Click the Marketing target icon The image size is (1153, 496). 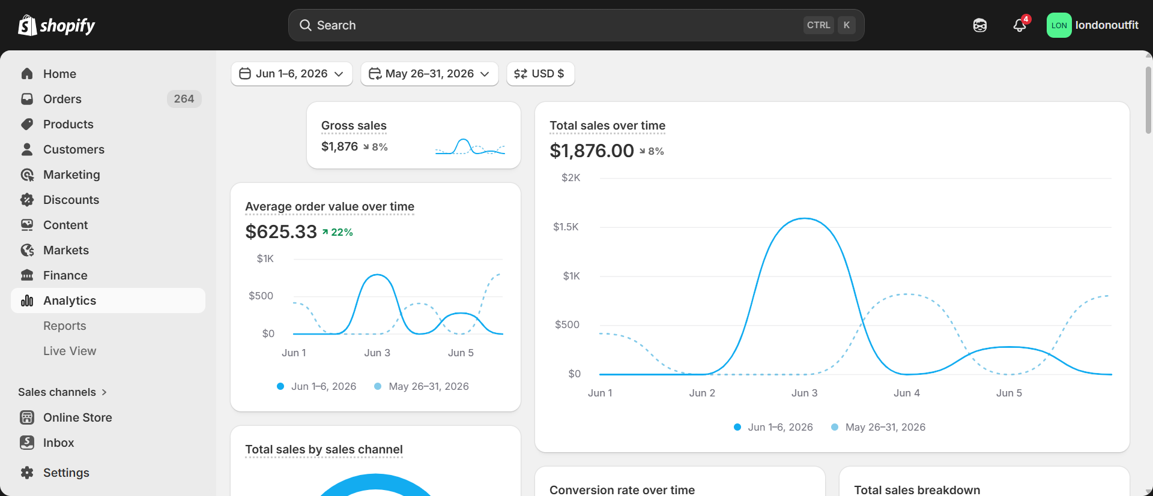click(x=27, y=175)
